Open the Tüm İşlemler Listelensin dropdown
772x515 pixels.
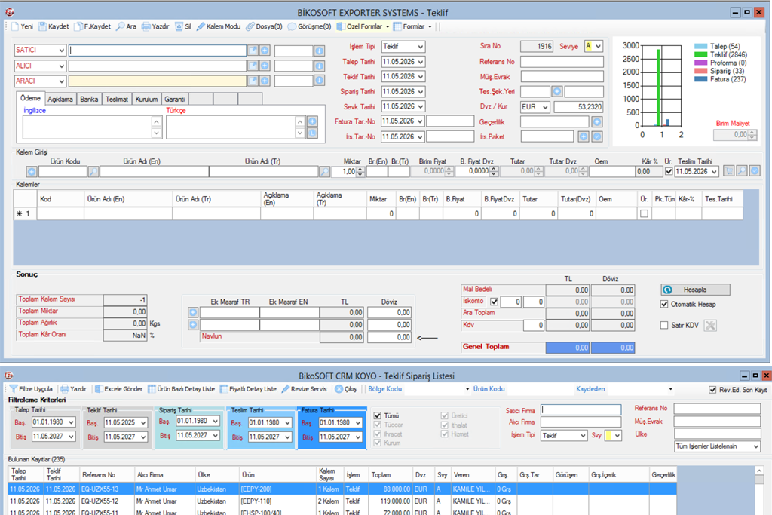pyautogui.click(x=755, y=446)
